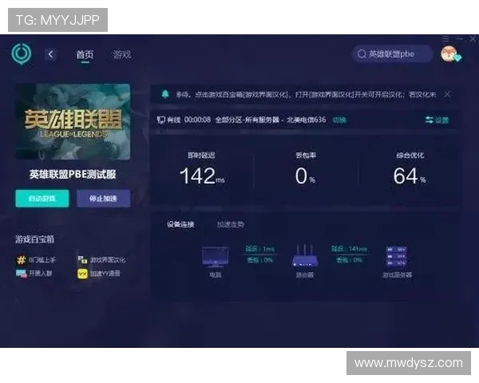Click the 切换 link to switch server
Viewport: 479px width, 383px height.
pyautogui.click(x=339, y=120)
